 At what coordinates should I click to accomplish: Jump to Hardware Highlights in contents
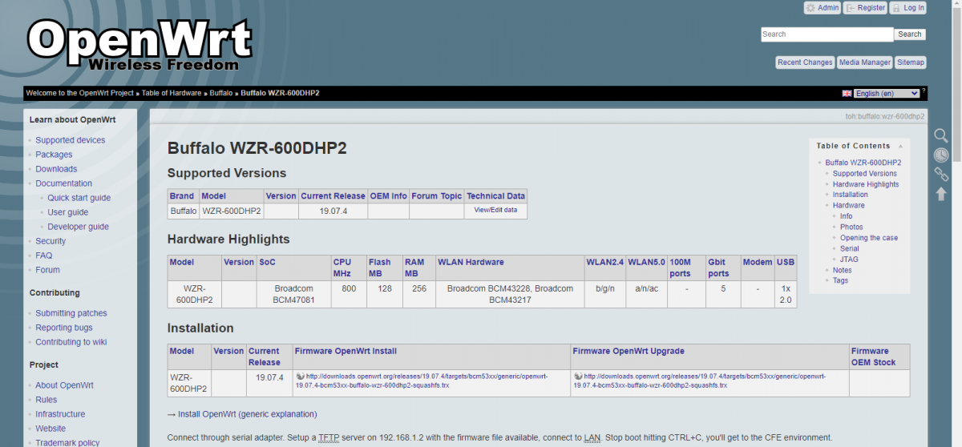tap(866, 184)
